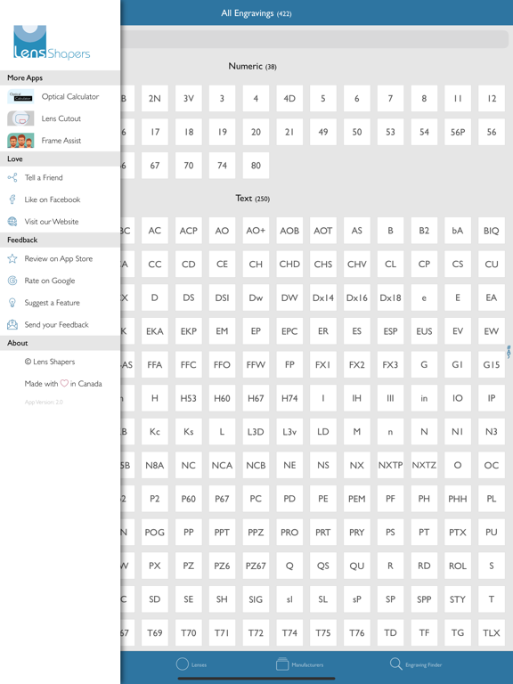Select the FFW engraving tile

click(x=256, y=364)
